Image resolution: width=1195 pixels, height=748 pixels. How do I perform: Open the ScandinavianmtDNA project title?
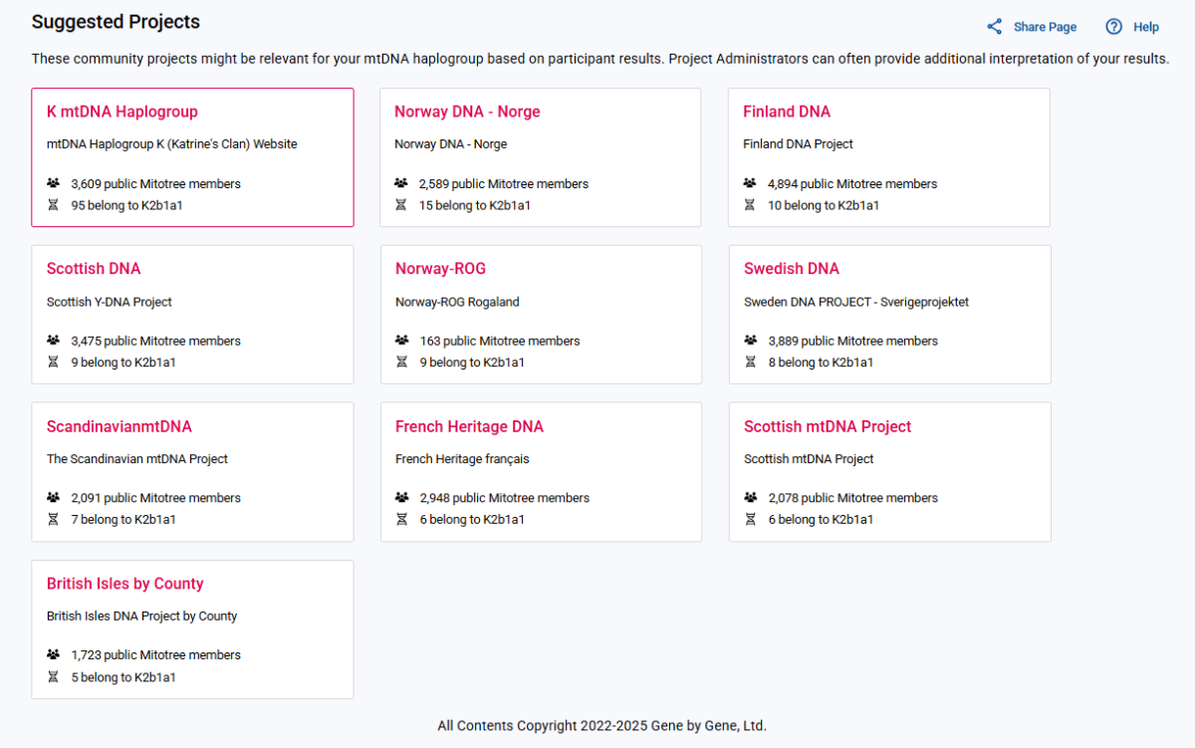click(119, 426)
